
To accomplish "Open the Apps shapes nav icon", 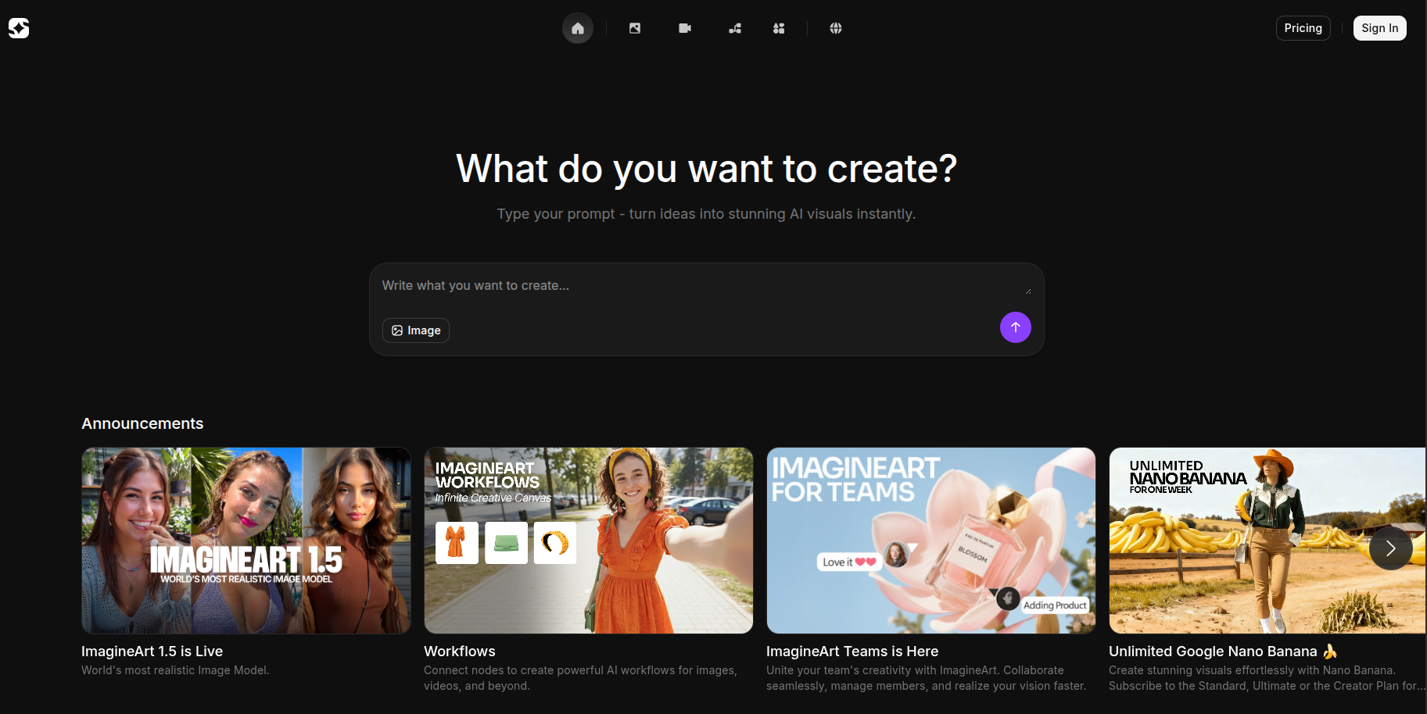I will tap(779, 28).
